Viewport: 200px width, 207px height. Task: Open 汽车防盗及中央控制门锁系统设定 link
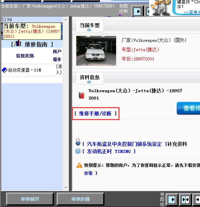[124, 144]
